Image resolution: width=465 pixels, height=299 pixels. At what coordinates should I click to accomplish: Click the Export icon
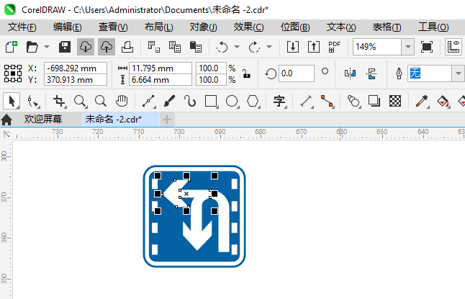314,47
